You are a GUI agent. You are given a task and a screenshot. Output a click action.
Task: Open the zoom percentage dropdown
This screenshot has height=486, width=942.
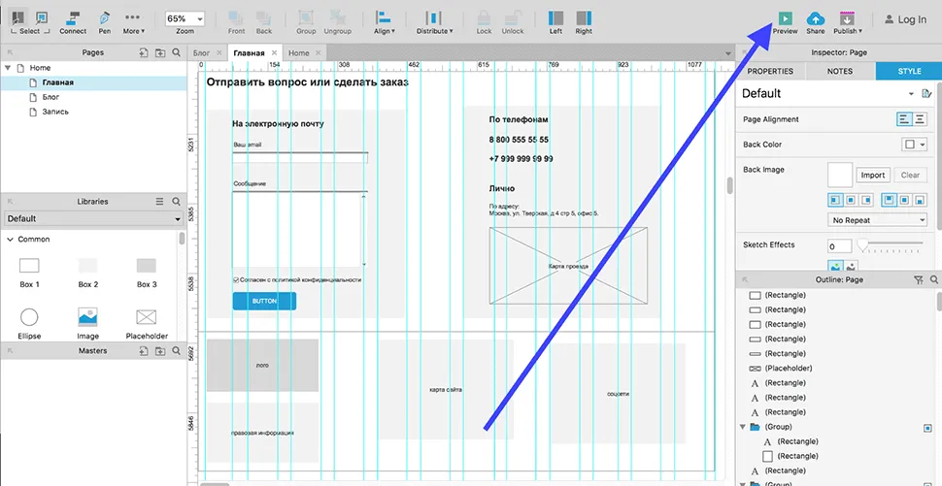click(185, 18)
